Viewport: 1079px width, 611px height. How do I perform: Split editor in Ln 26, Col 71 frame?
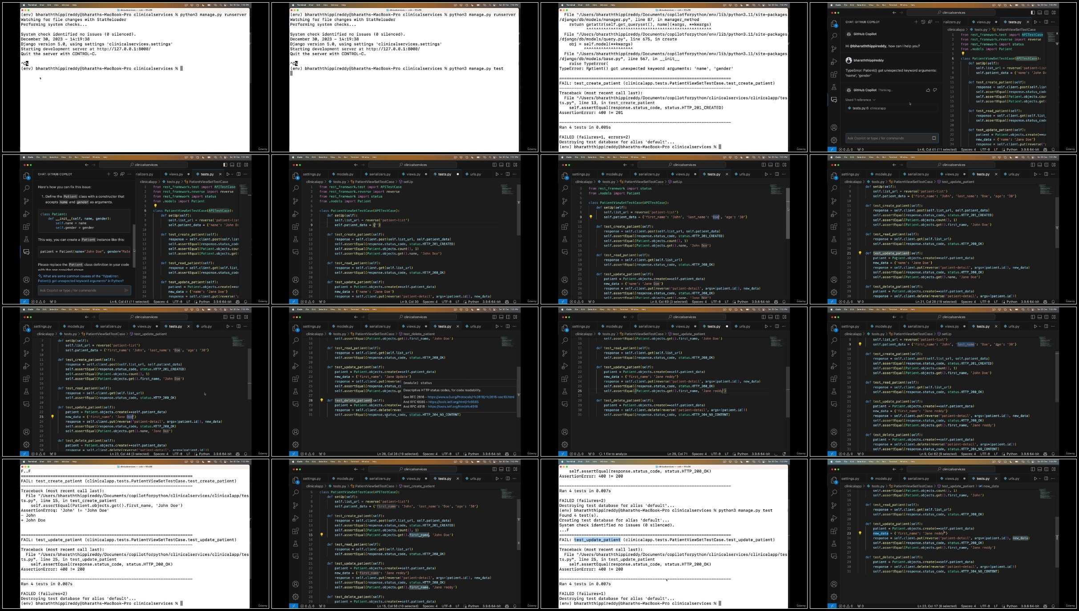(x=777, y=326)
